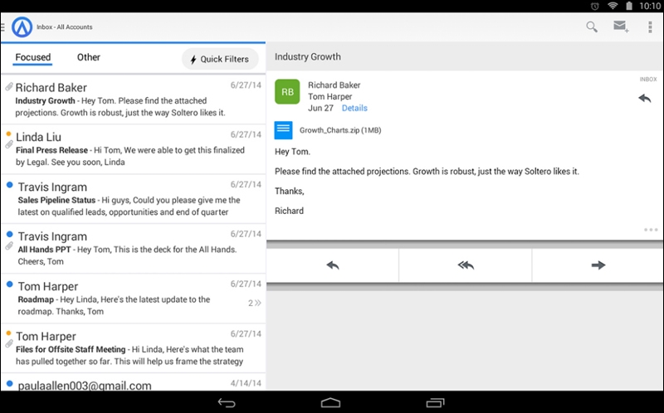664x413 pixels.
Task: Click the reply arrow in message header
Action: coord(644,98)
